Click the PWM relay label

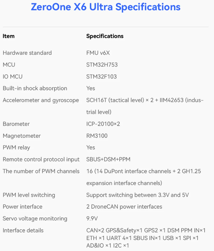pos(16,147)
